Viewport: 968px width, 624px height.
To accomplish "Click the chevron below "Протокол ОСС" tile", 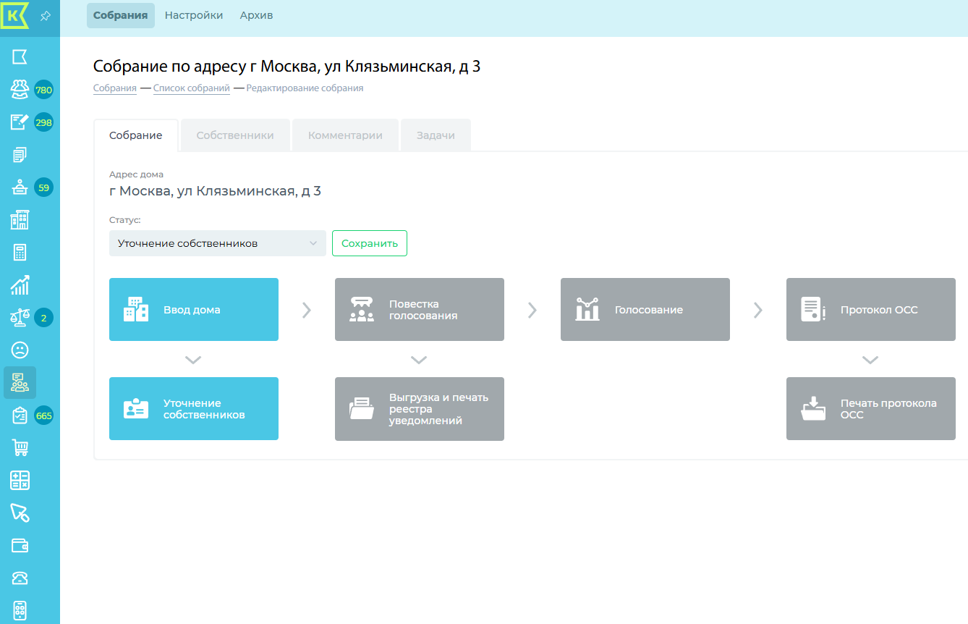I will click(x=870, y=359).
